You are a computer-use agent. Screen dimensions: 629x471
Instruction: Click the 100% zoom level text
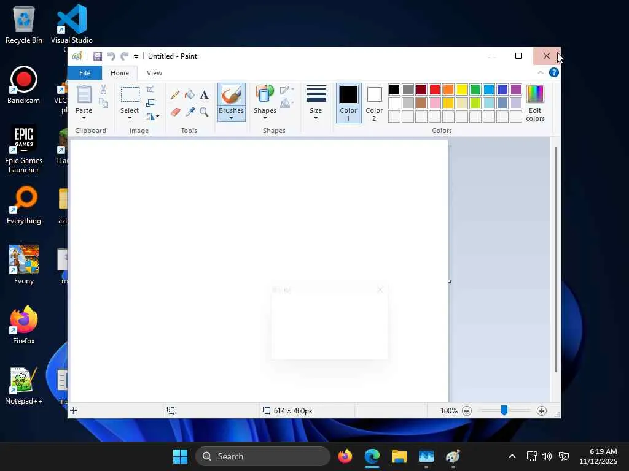[x=449, y=411]
